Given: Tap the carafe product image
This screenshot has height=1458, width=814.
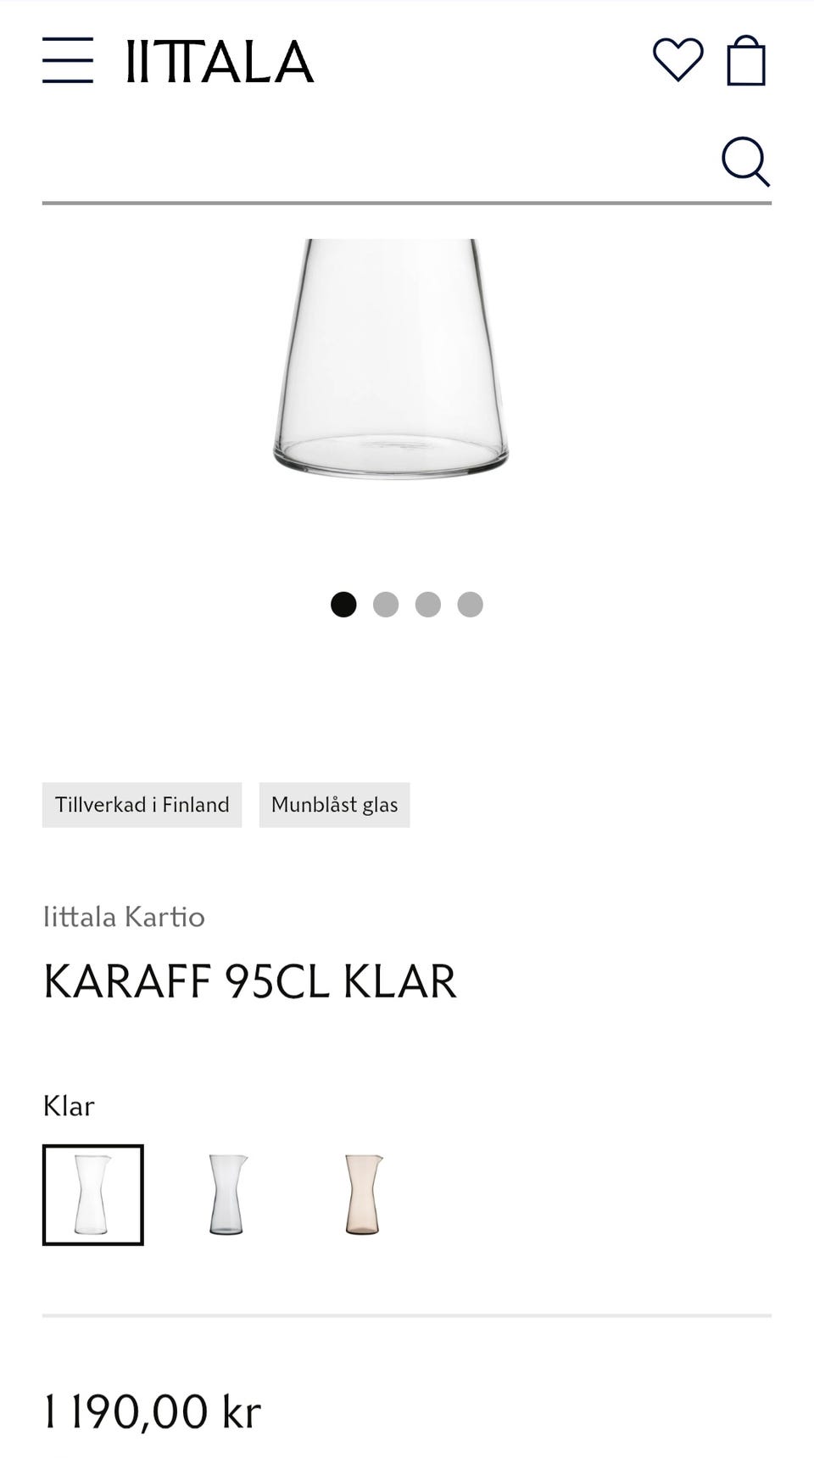Looking at the screenshot, I should [x=391, y=359].
